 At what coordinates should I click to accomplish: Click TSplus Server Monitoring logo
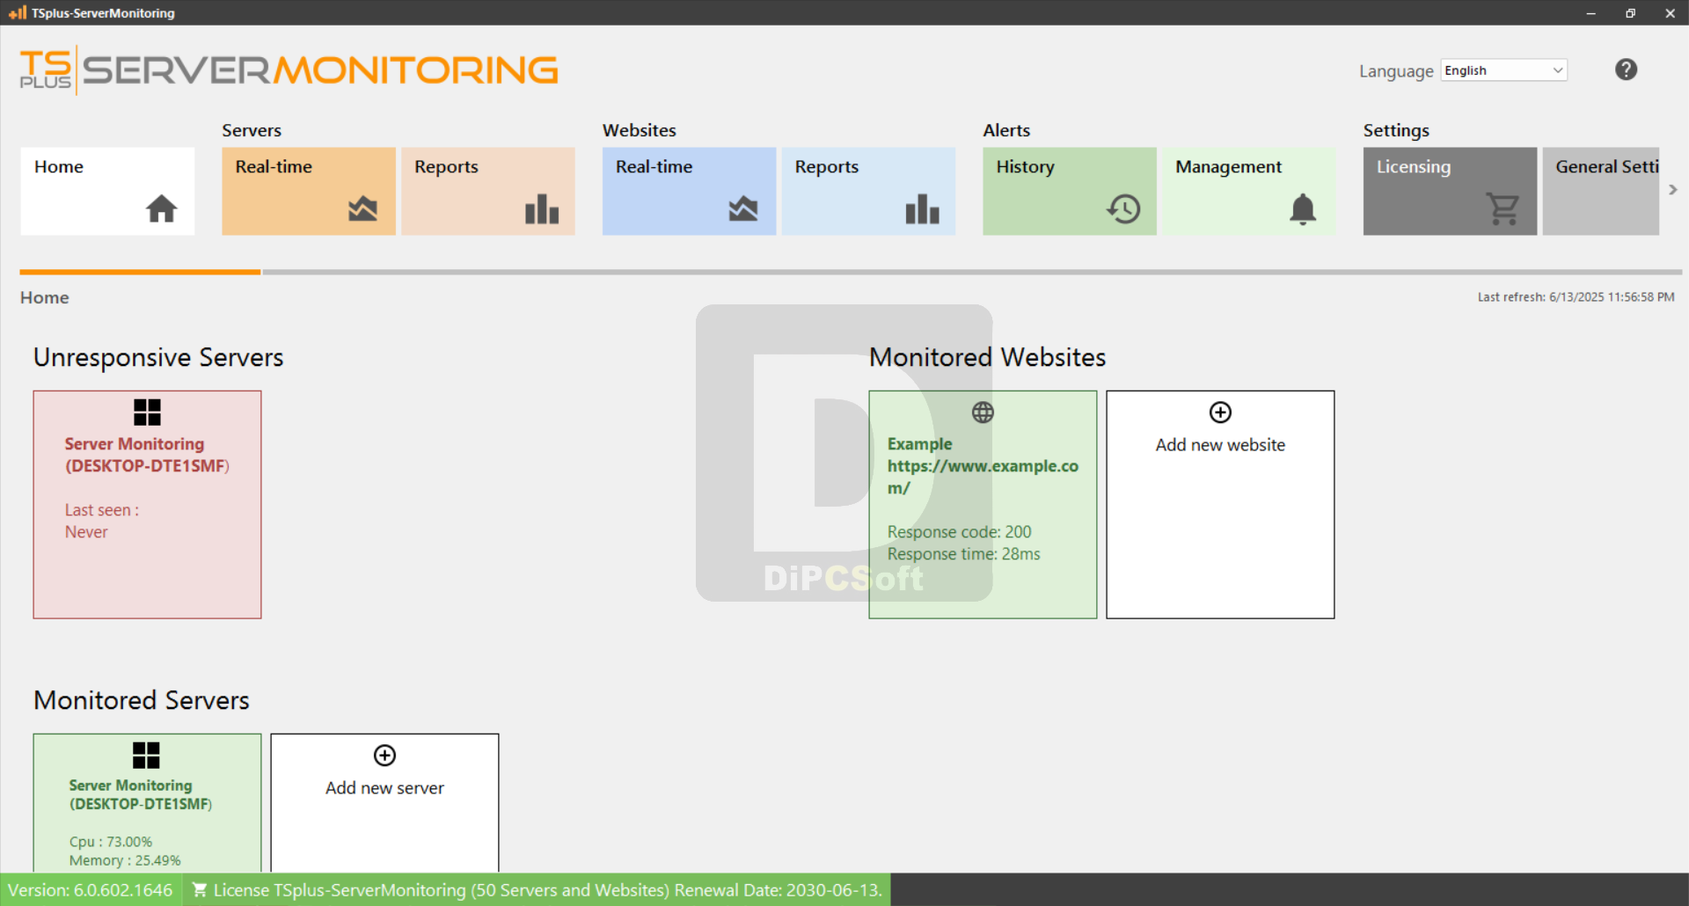(289, 70)
